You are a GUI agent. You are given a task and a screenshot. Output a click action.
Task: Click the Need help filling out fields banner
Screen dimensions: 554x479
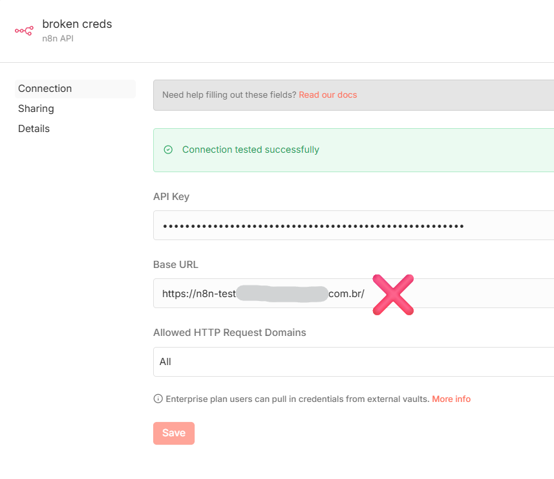coord(229,95)
